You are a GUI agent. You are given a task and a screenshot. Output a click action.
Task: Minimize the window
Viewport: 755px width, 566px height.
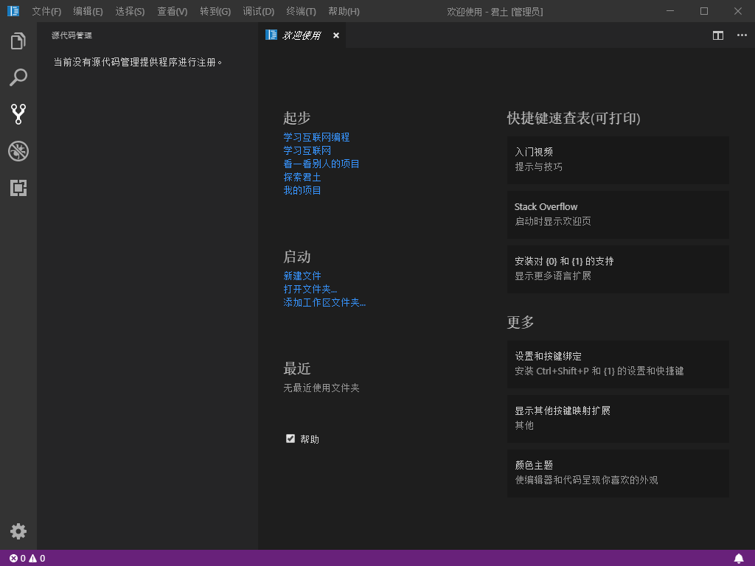tap(669, 11)
